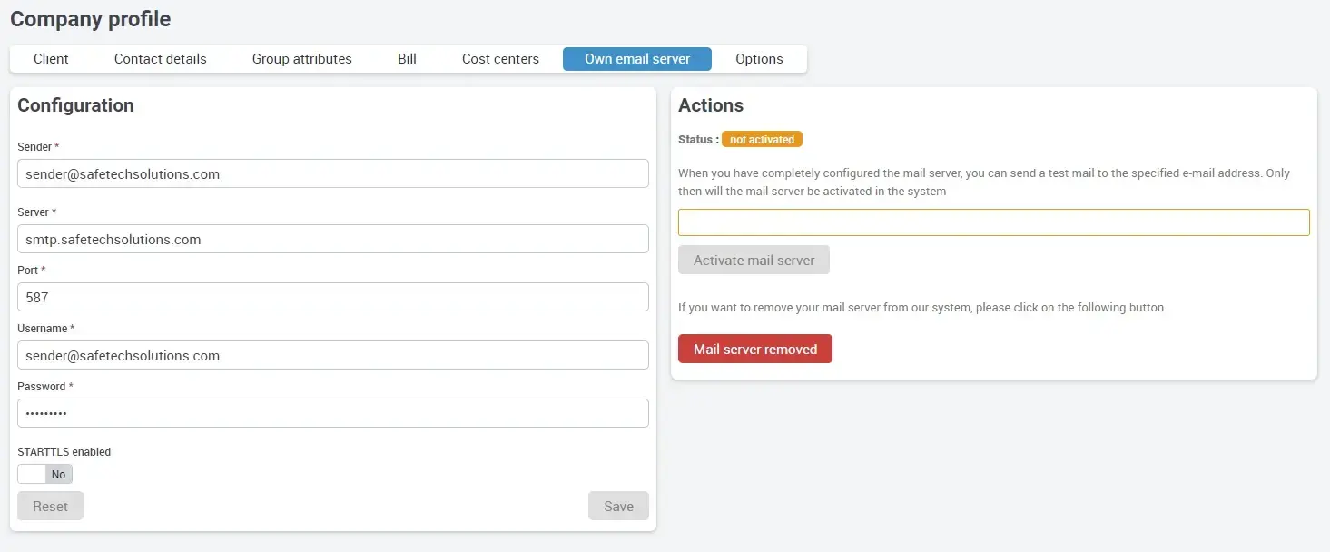Select the Bill tab
Image resolution: width=1330 pixels, height=552 pixels.
407,59
